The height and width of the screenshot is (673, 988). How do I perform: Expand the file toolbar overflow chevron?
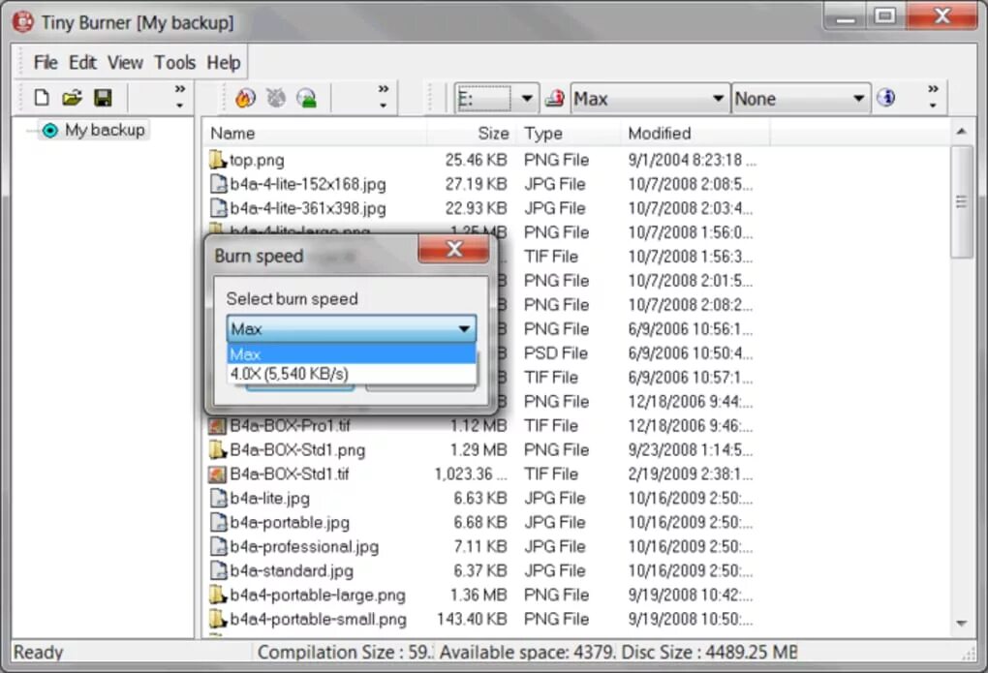[179, 97]
